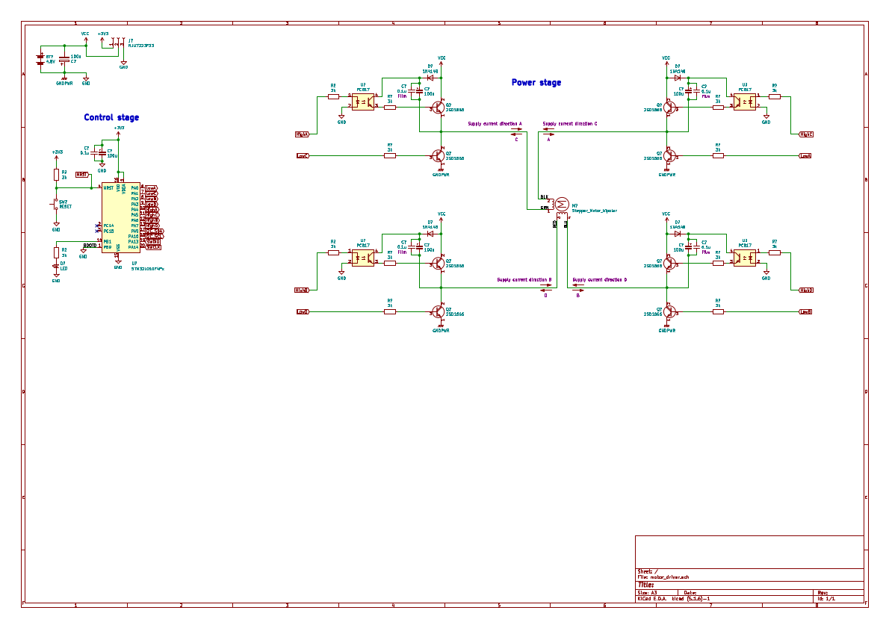Click the File: motor_driver.sch title block entry
The image size is (889, 628).
663,577
